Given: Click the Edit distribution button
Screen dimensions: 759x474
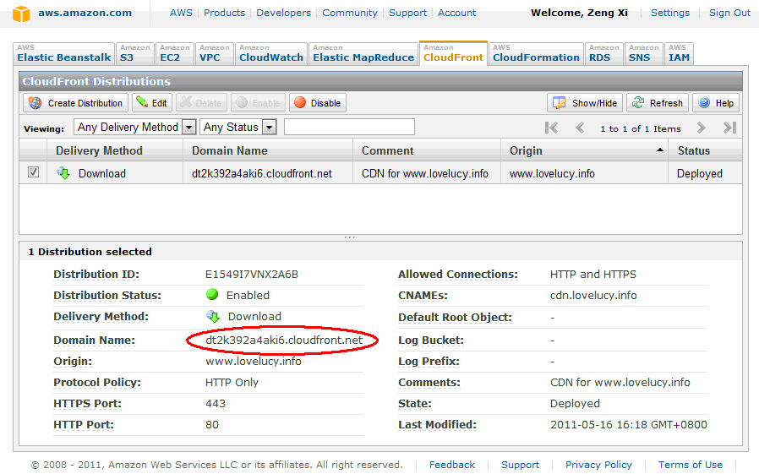Looking at the screenshot, I should [152, 103].
